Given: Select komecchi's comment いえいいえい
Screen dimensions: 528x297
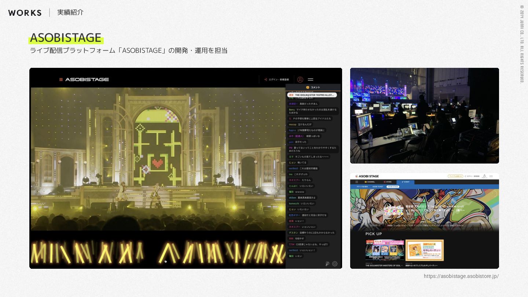Looking at the screenshot, I should (x=302, y=203).
